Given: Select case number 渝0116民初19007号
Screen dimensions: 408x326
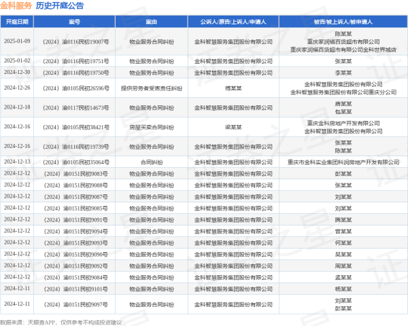Looking at the screenshot, I should 76,42.
